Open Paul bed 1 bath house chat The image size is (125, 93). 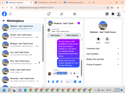pos(21,62)
